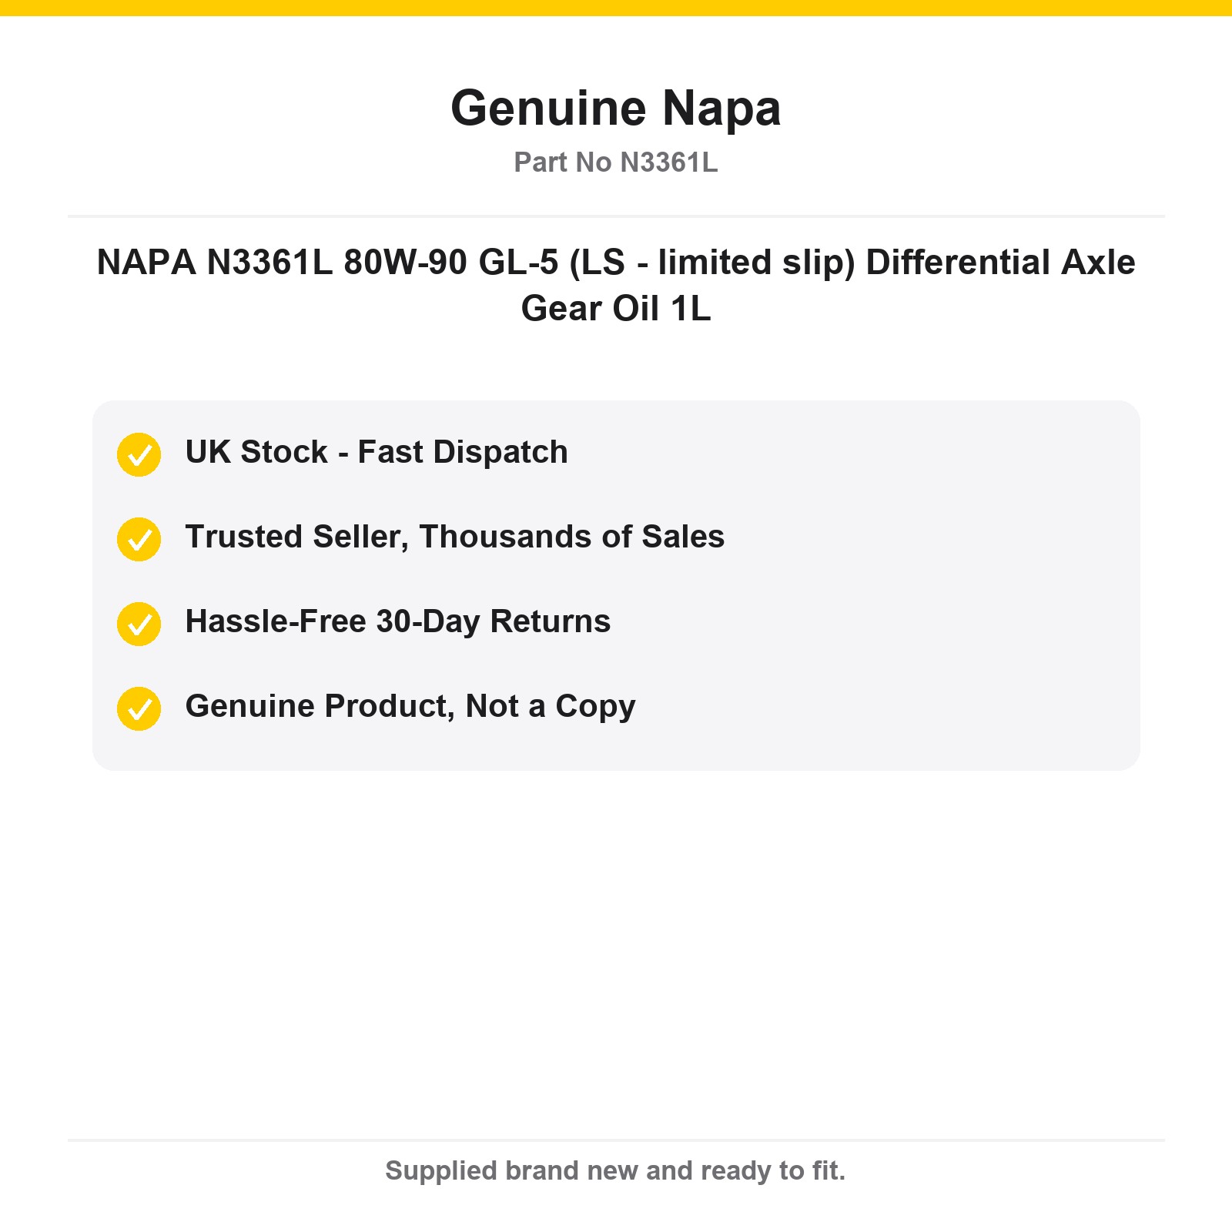Select the word Napa in the heading
This screenshot has width=1232, height=1232.
722,108
